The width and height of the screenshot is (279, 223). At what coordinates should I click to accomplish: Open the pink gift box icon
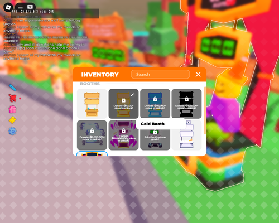pos(12,109)
